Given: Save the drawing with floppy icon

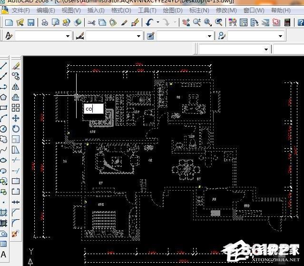Looking at the screenshot, I should 31,22.
